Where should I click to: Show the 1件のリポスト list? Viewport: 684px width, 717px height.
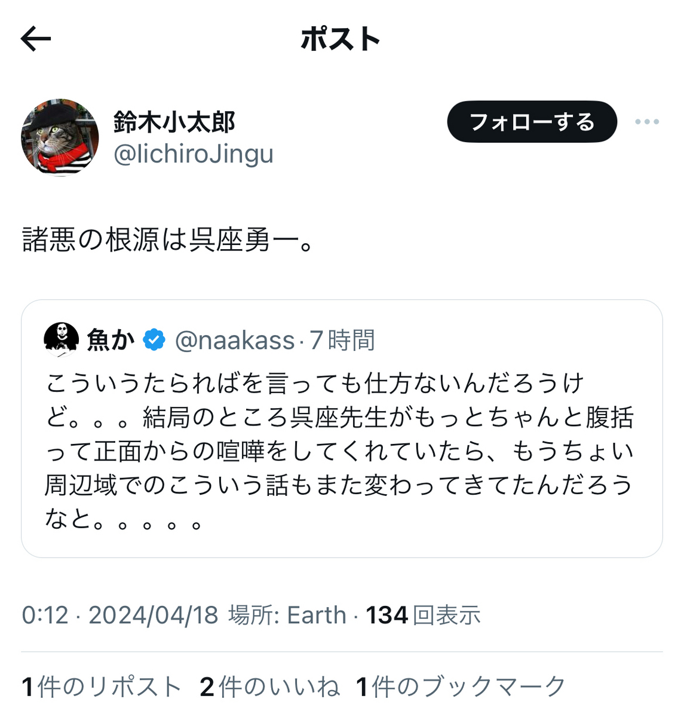102,687
